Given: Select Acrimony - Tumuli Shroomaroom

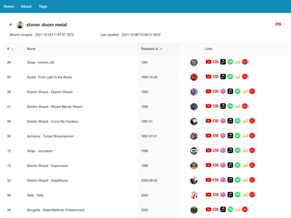Looking at the screenshot, I should click(x=50, y=136).
